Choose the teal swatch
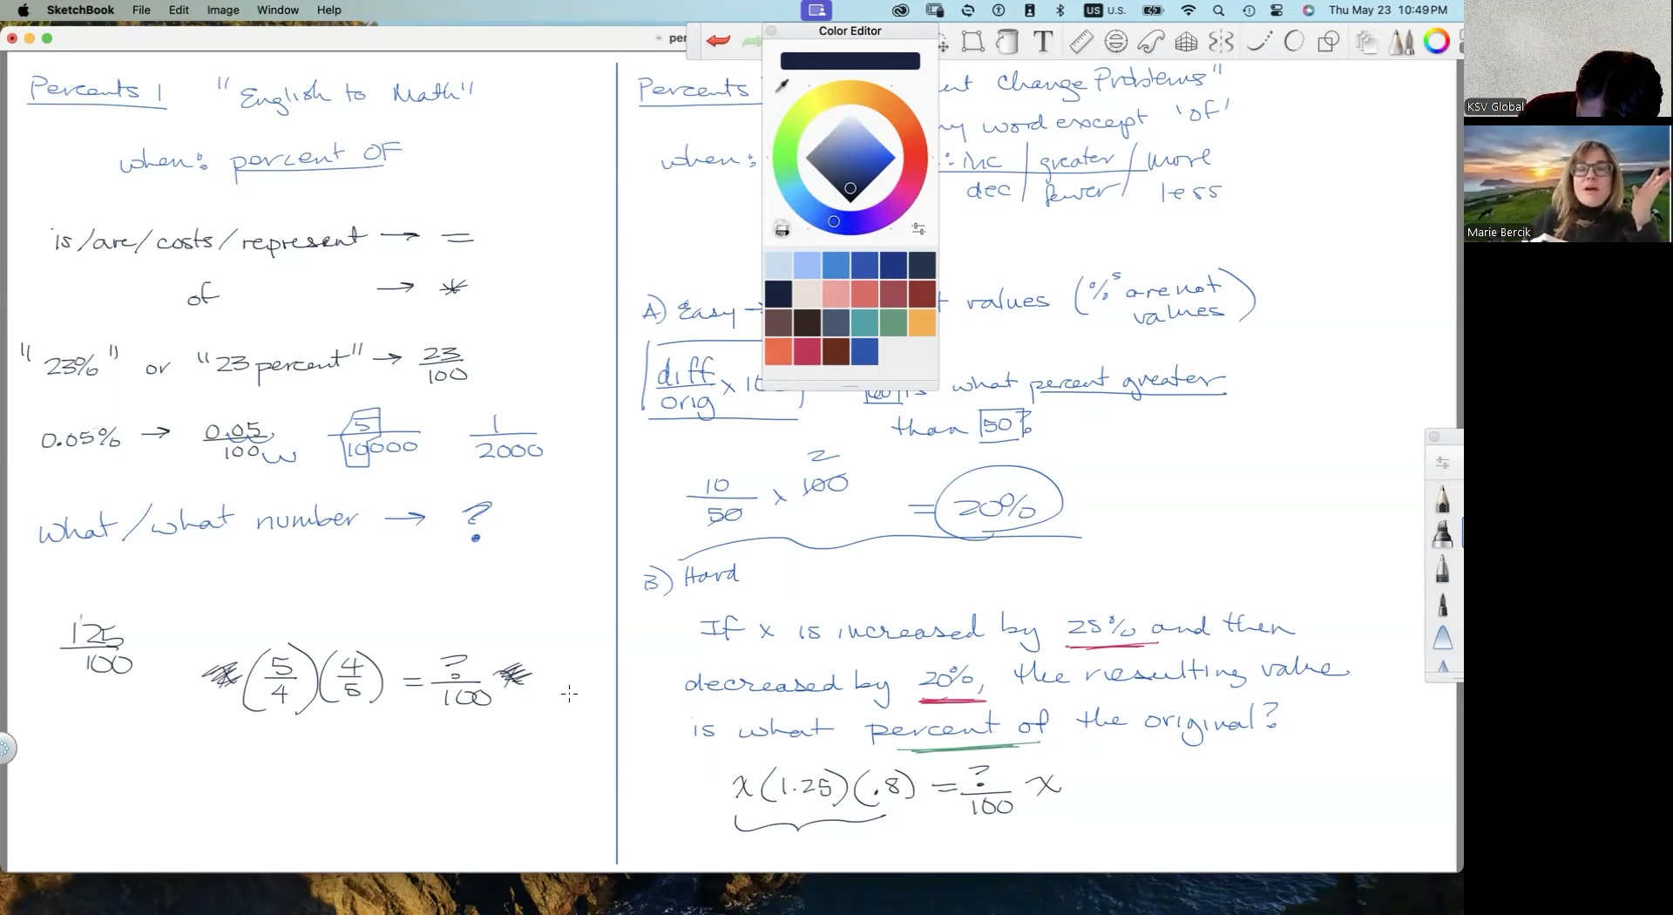Screen dimensions: 1673x915 point(864,322)
